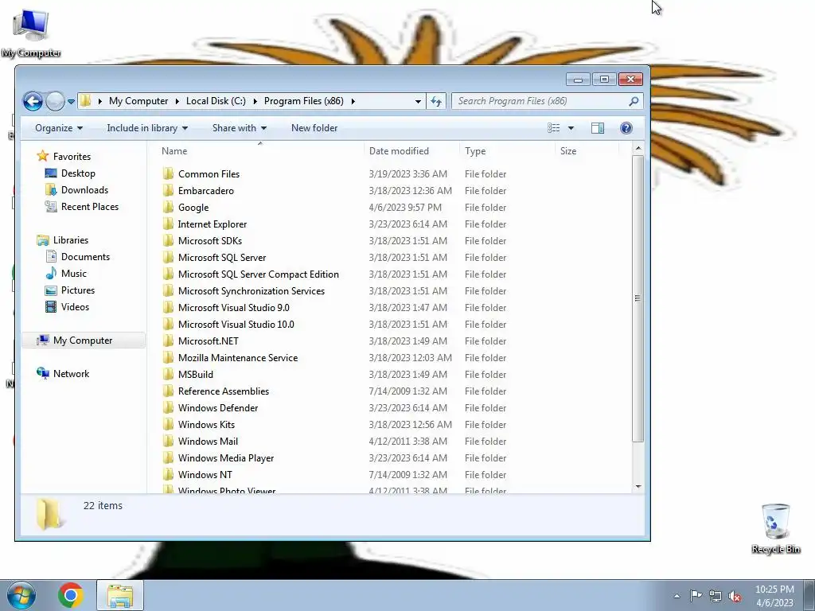Viewport: 815px width, 611px height.
Task: Select the Windows Defender folder icon
Action: 168,407
